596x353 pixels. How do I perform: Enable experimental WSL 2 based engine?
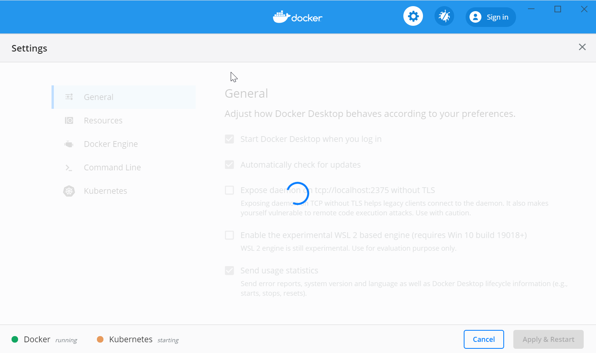tap(229, 235)
